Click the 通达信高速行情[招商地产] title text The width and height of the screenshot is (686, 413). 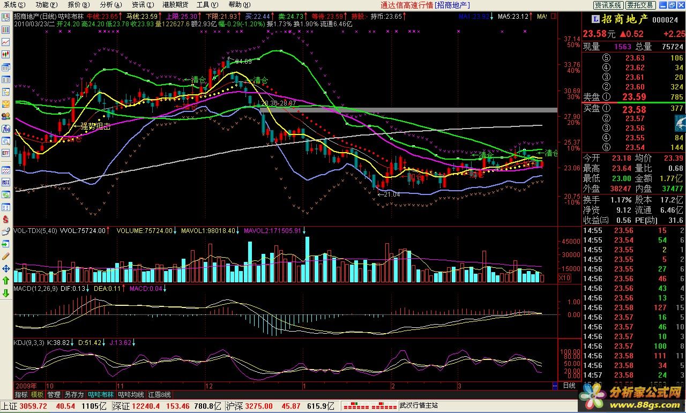point(425,5)
